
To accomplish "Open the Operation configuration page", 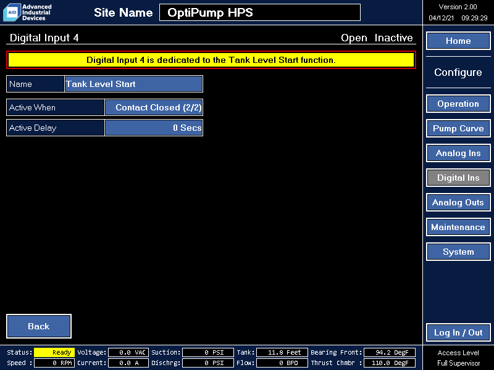I will point(458,104).
